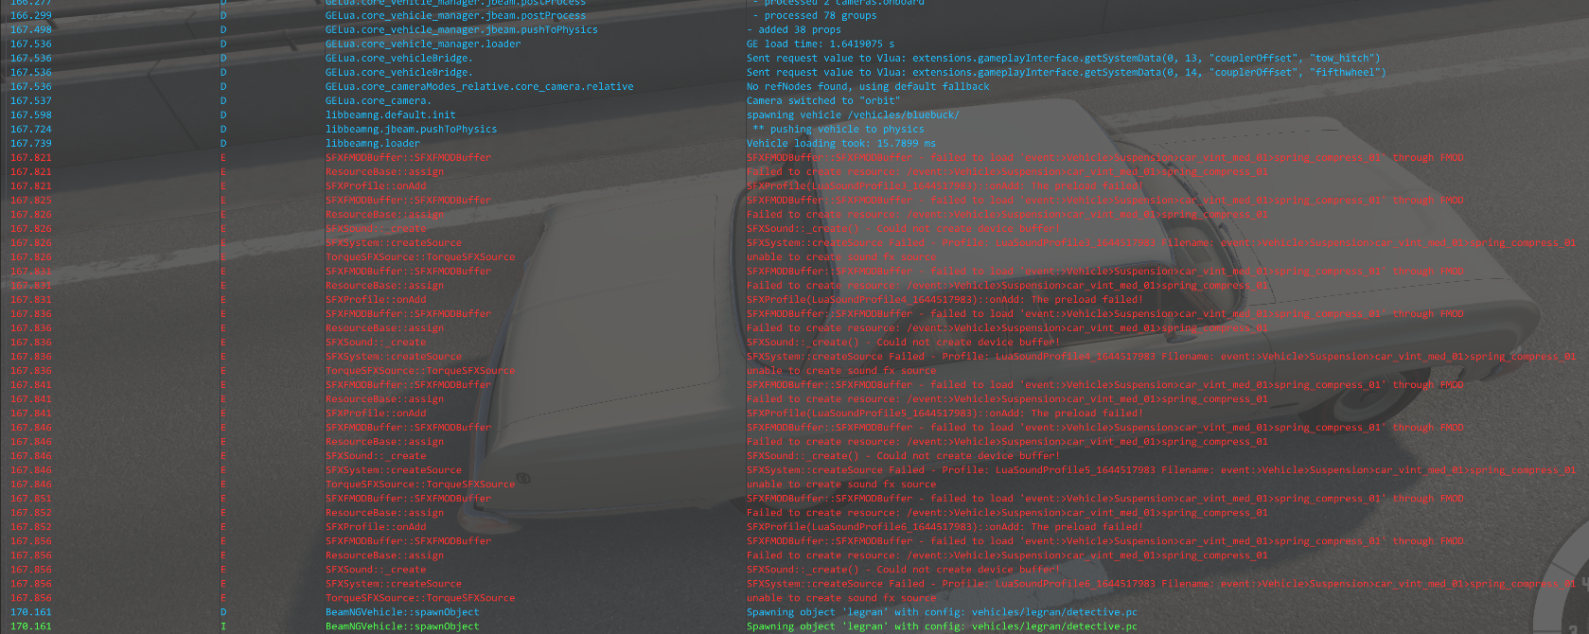Click SFXProfile(LuaSoundProfile3_1644517983) preload failed message
Image resolution: width=1589 pixels, height=634 pixels.
[x=945, y=185]
